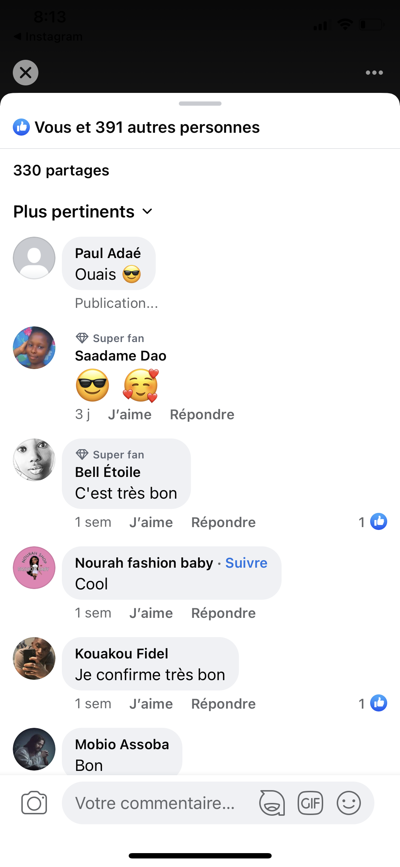Tap the like reaction on Bell Étoile's comment
This screenshot has height=867, width=400.
coord(378,522)
